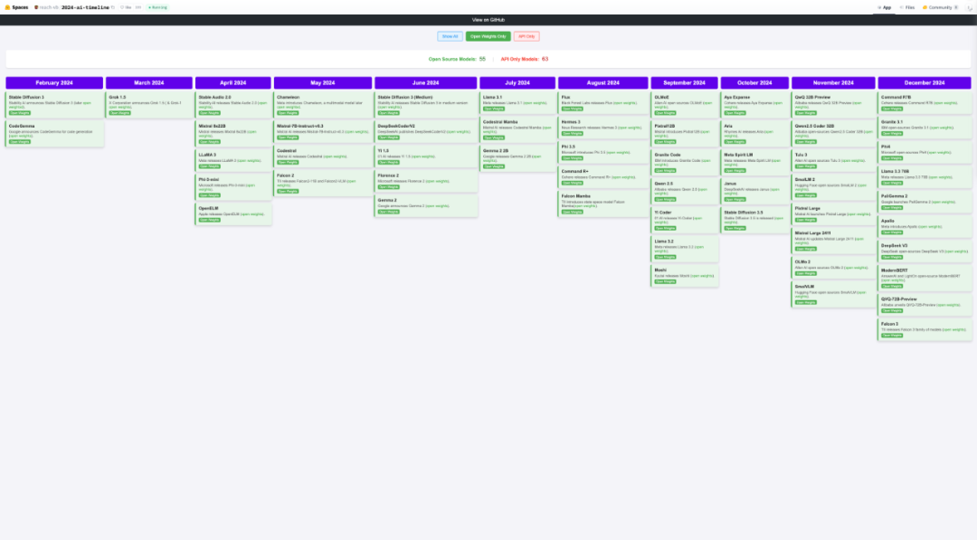Switch to the App tab
Image resolution: width=977 pixels, height=540 pixels.
click(x=884, y=7)
